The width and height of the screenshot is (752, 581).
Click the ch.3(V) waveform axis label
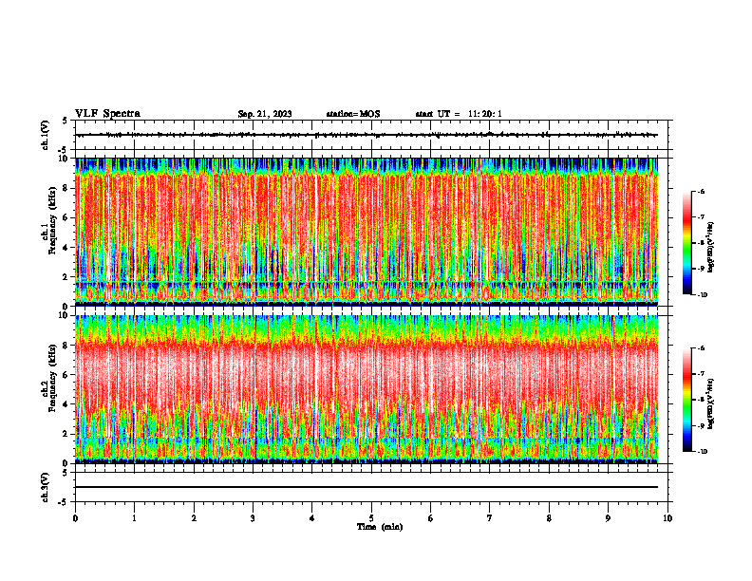tap(45, 487)
